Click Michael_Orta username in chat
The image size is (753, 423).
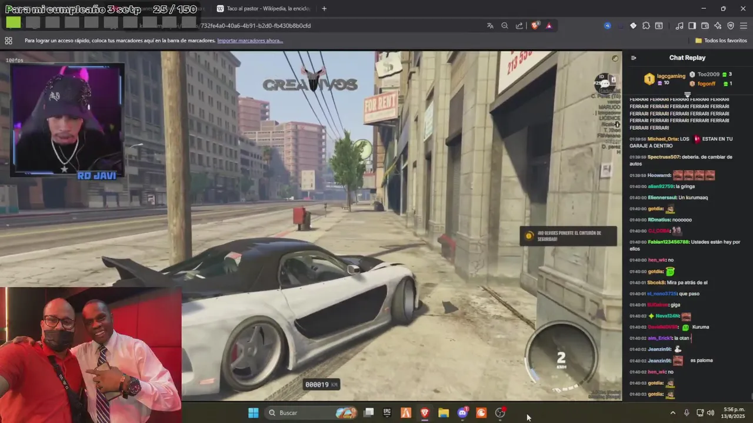click(x=663, y=139)
